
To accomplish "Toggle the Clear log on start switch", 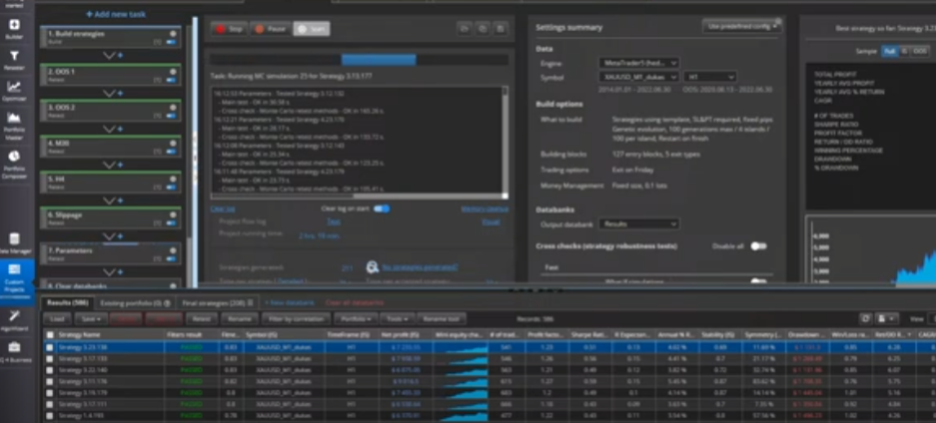I will 382,209.
